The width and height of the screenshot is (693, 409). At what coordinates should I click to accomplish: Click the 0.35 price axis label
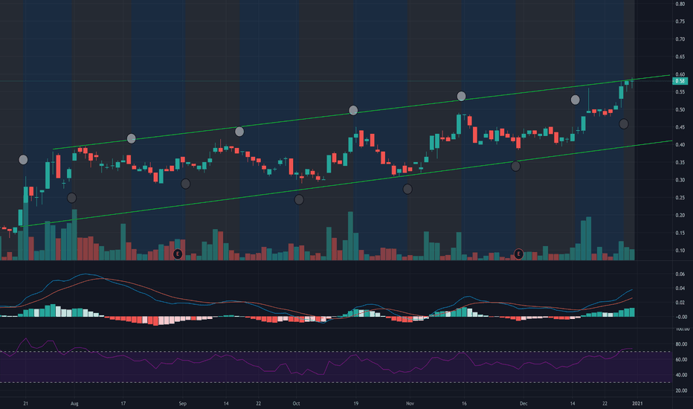(680, 162)
